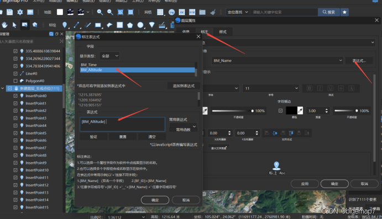382x219 pixels.
Task: Enable the Polygon#0 checkbox
Action: tap(15, 81)
